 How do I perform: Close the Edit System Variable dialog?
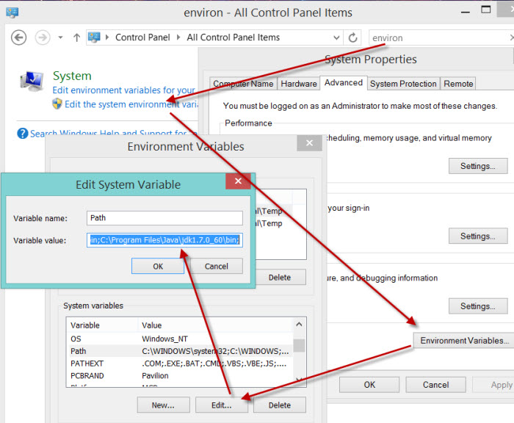click(x=238, y=181)
